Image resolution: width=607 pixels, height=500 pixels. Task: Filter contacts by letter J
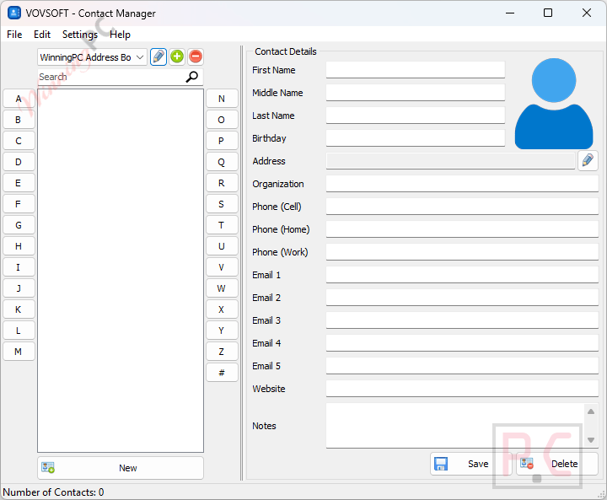[19, 288]
